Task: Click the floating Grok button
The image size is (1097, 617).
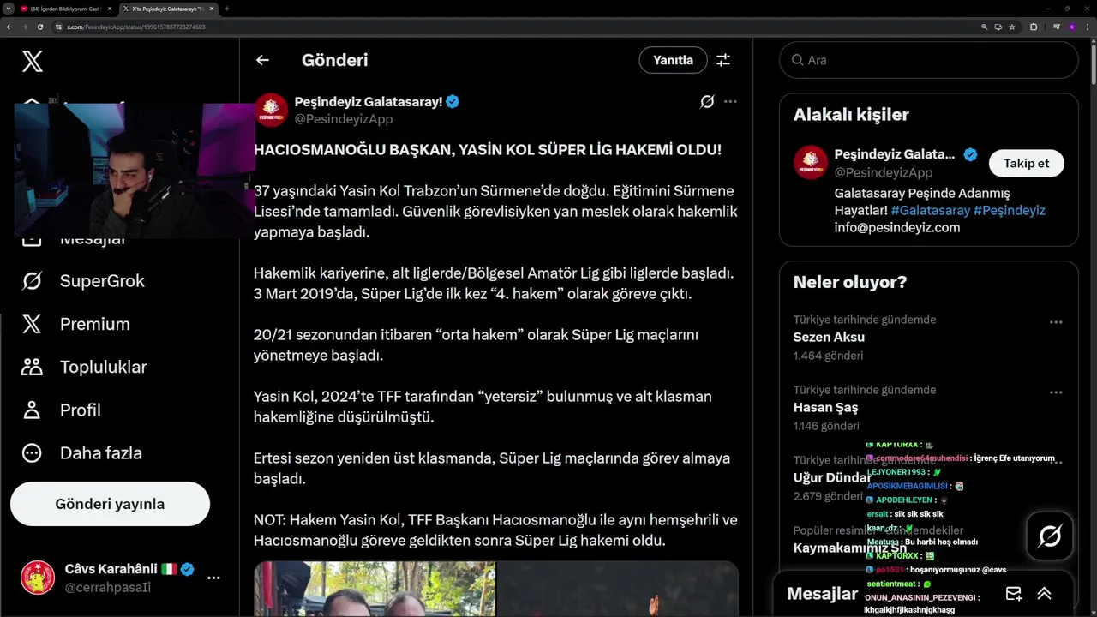Action: pos(1050,536)
